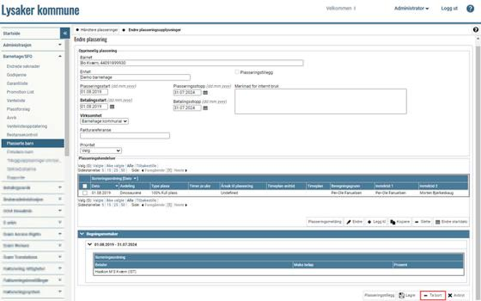Open calendar icon next to Betalingsstopp date
Image resolution: width=481 pixels, height=301 pixels.
tap(206, 108)
